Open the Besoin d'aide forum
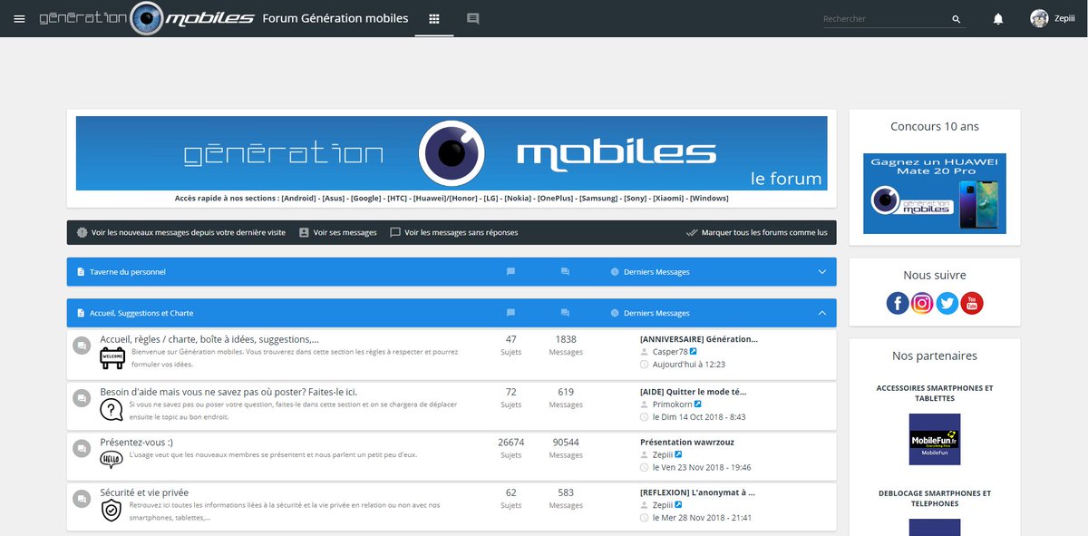Image resolution: width=1088 pixels, height=536 pixels. click(x=228, y=392)
